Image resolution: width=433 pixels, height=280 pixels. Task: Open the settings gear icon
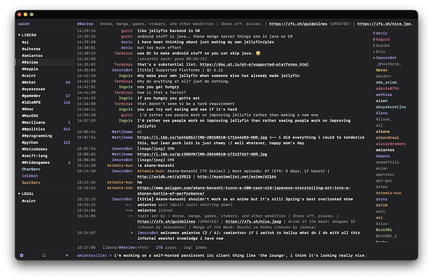coord(21,255)
